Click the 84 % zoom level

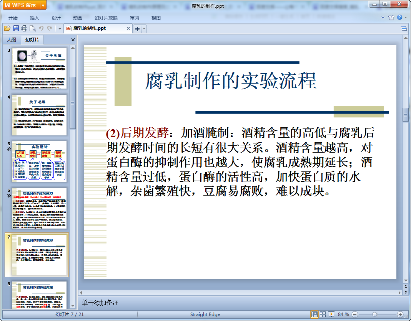pos(343,314)
